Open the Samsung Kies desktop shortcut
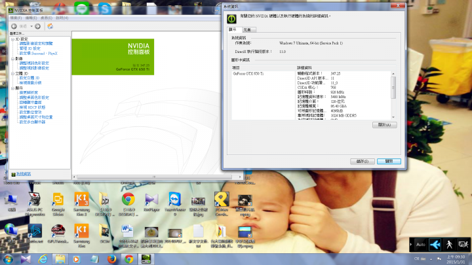The image size is (472, 265). pos(81,236)
